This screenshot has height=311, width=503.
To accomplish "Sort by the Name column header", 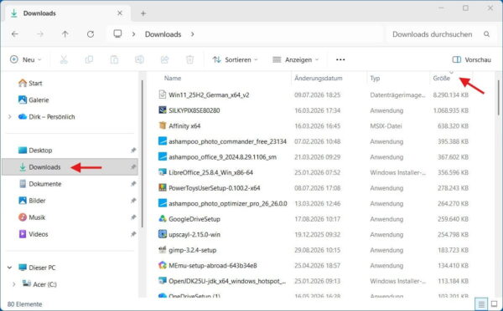I will pos(173,78).
